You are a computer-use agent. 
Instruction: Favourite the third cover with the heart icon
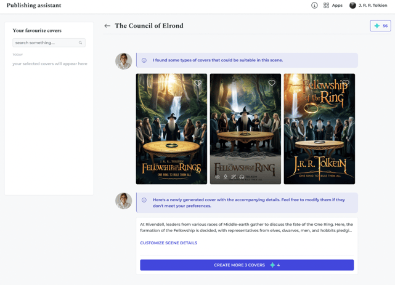tap(346, 82)
